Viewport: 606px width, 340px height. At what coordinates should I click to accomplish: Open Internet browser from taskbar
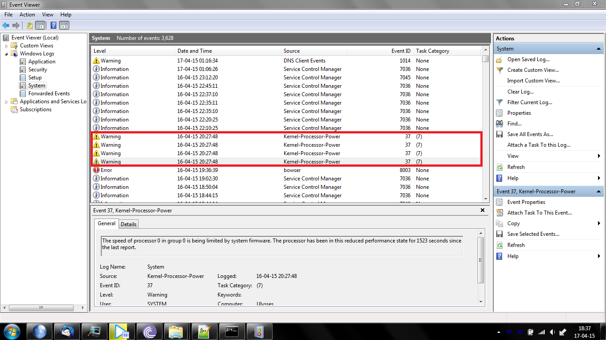pos(40,332)
